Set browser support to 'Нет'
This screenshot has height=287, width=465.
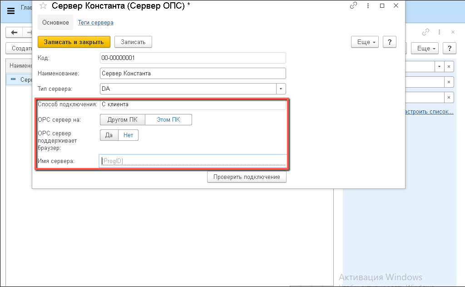[x=128, y=135]
